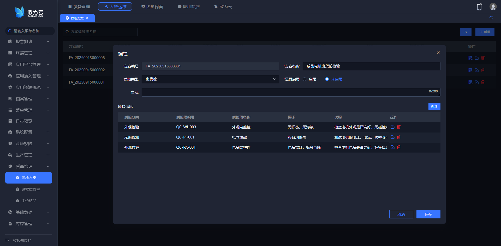
Task: Click into the 方案名称 input field
Action: (x=371, y=66)
